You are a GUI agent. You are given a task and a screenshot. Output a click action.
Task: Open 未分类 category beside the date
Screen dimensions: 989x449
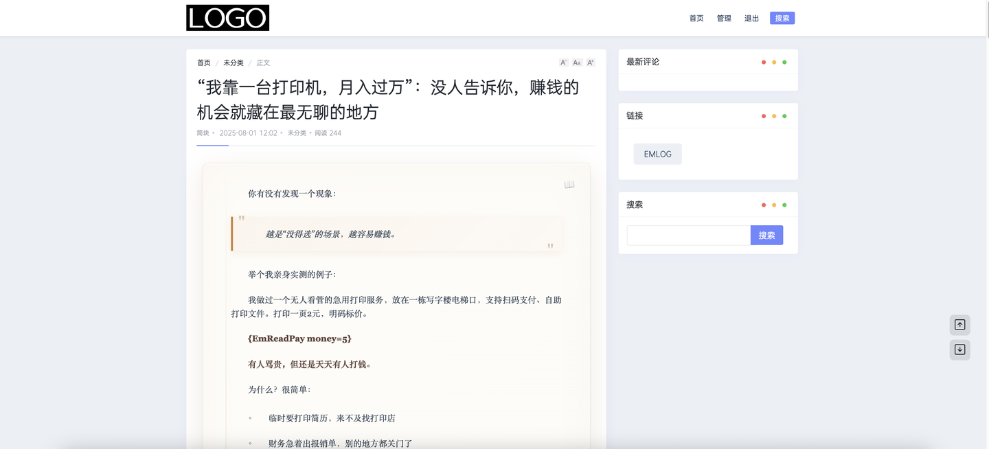[x=297, y=133]
